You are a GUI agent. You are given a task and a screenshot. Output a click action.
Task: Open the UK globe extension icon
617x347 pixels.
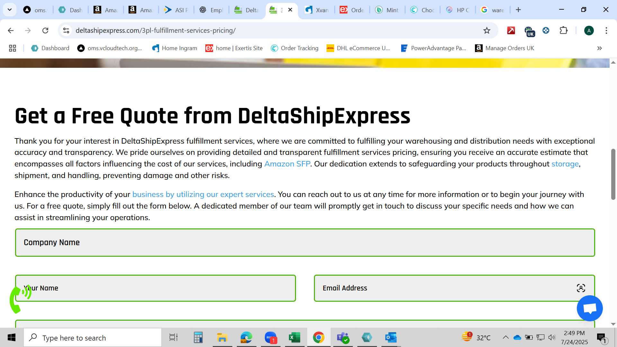point(529,31)
